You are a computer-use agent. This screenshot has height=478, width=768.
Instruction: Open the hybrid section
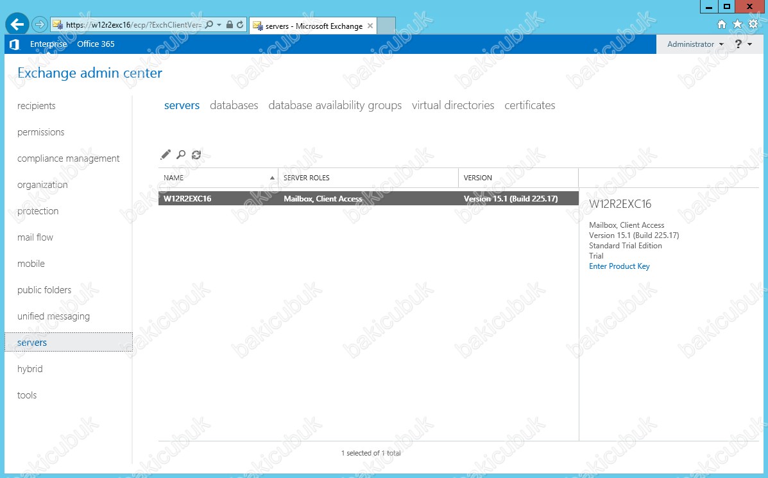30,369
